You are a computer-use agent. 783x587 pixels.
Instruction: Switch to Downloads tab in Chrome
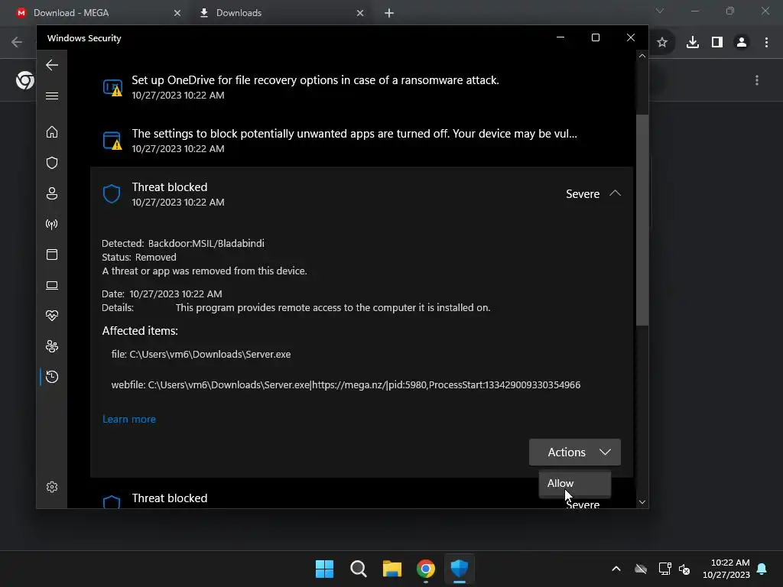coord(281,13)
